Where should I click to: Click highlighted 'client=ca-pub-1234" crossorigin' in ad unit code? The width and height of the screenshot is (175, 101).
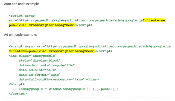52,51
